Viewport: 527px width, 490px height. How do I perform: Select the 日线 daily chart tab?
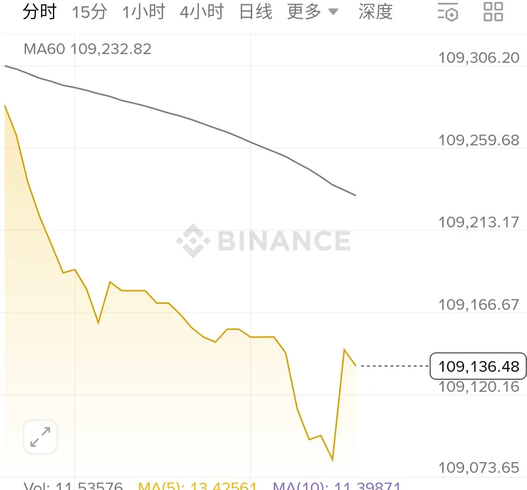pyautogui.click(x=256, y=12)
